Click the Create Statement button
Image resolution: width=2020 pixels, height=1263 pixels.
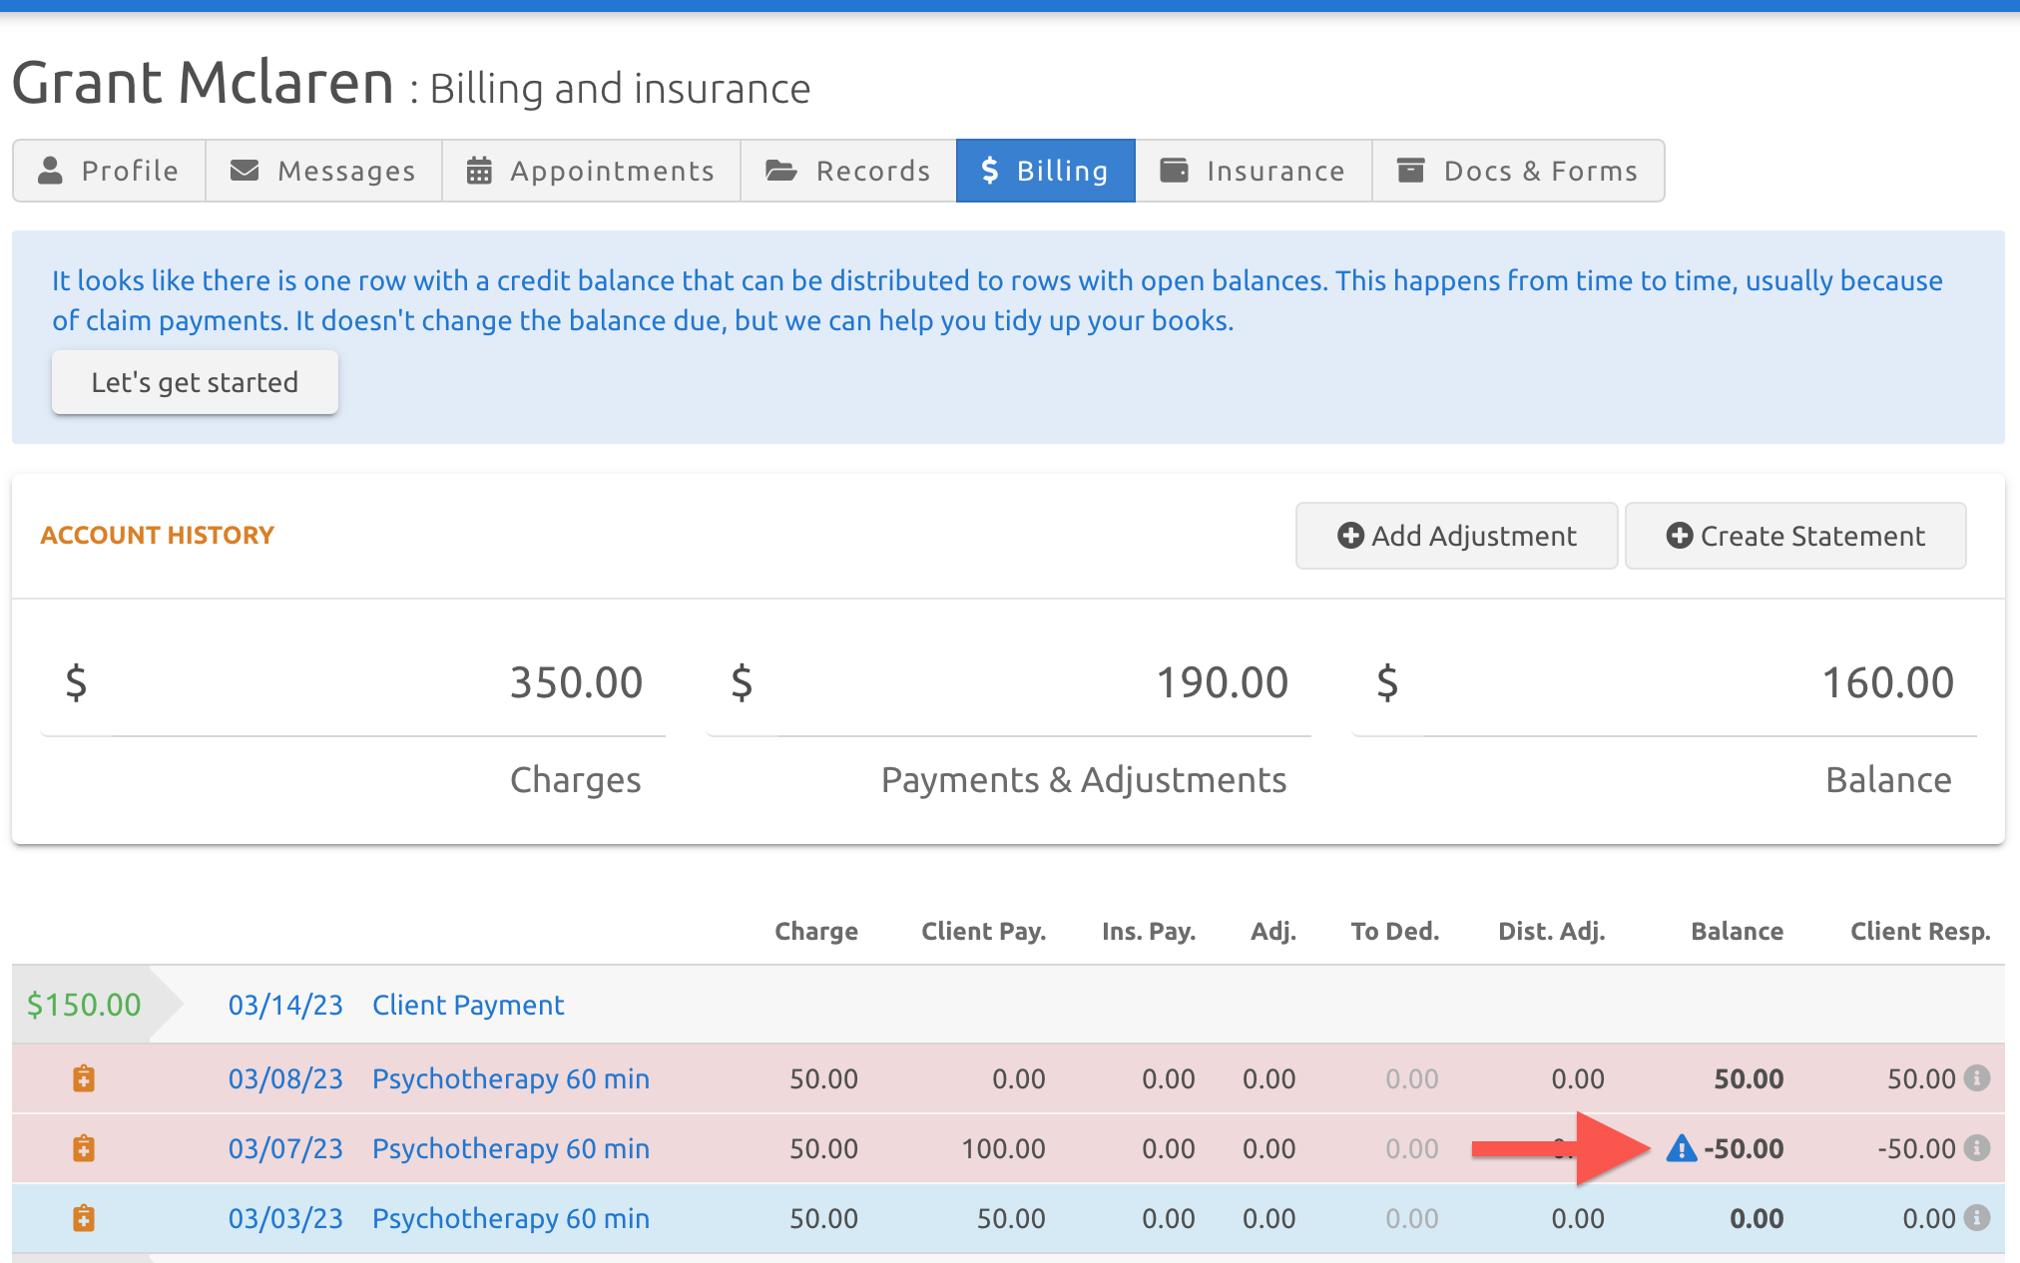click(1794, 536)
